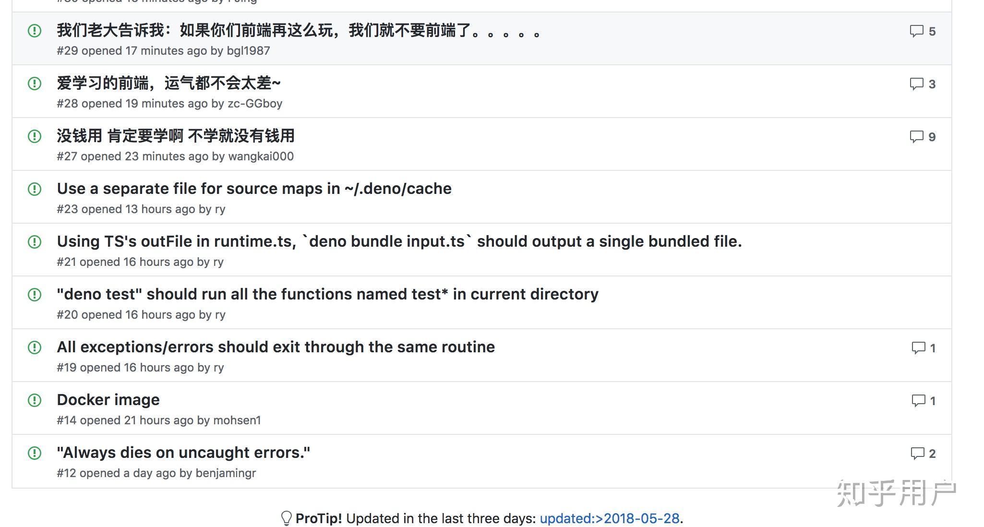Click author wangkai000 link

click(x=261, y=156)
